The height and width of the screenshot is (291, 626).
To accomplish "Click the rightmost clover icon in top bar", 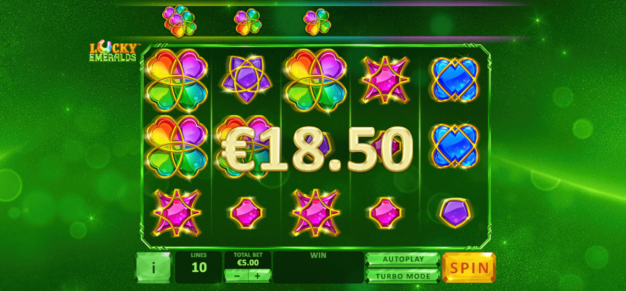I will click(x=317, y=22).
